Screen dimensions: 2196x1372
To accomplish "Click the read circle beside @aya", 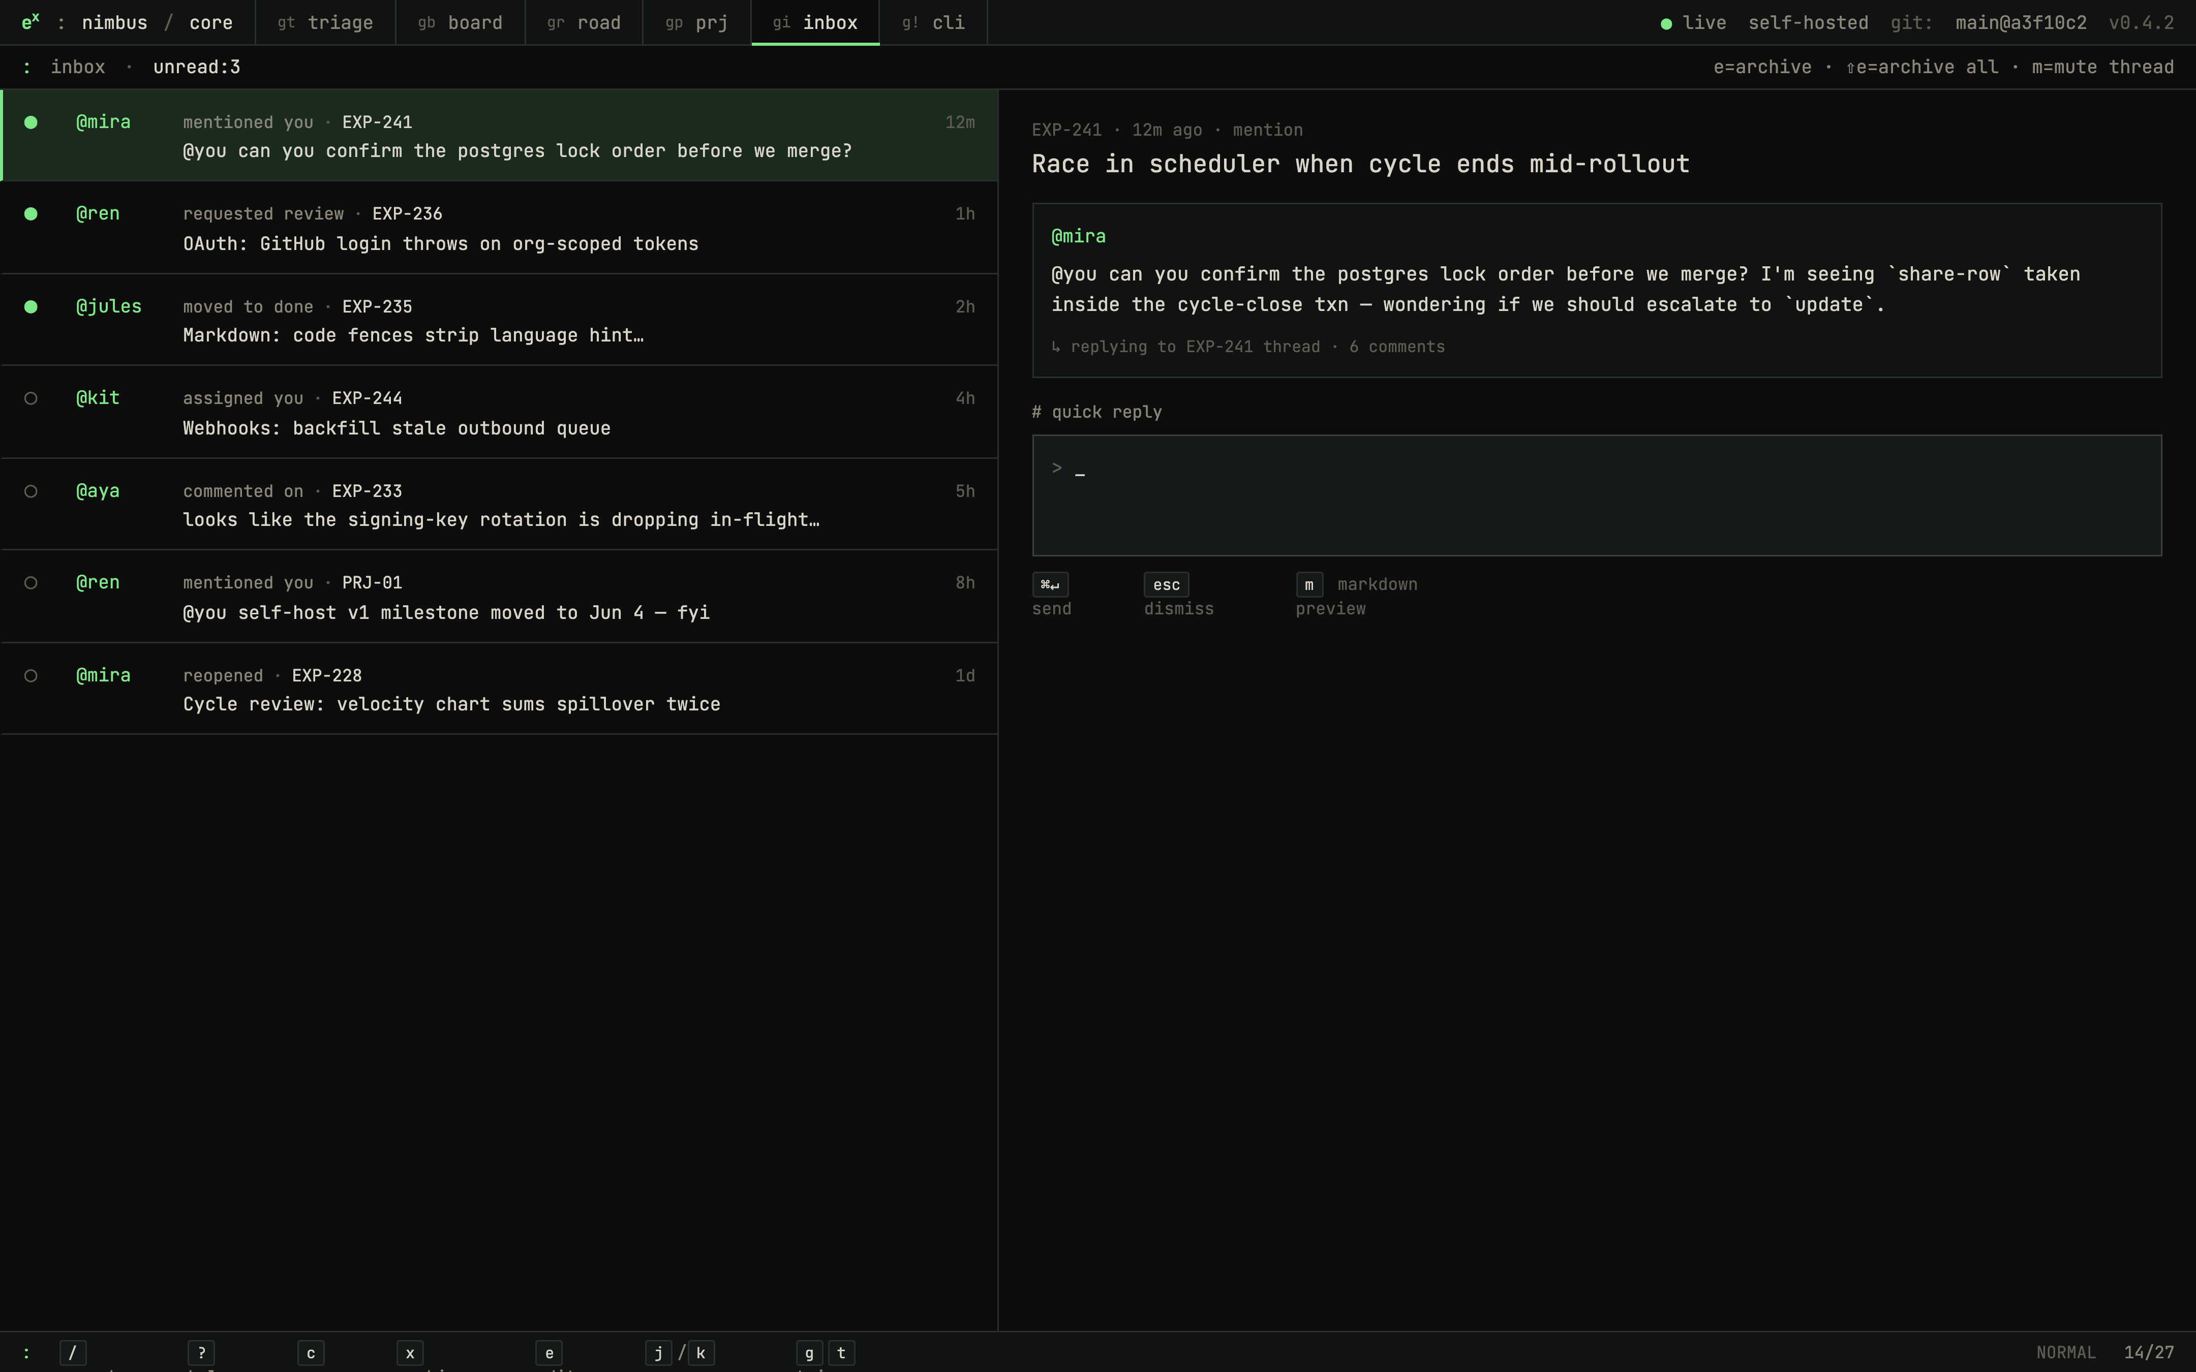I will pyautogui.click(x=31, y=491).
